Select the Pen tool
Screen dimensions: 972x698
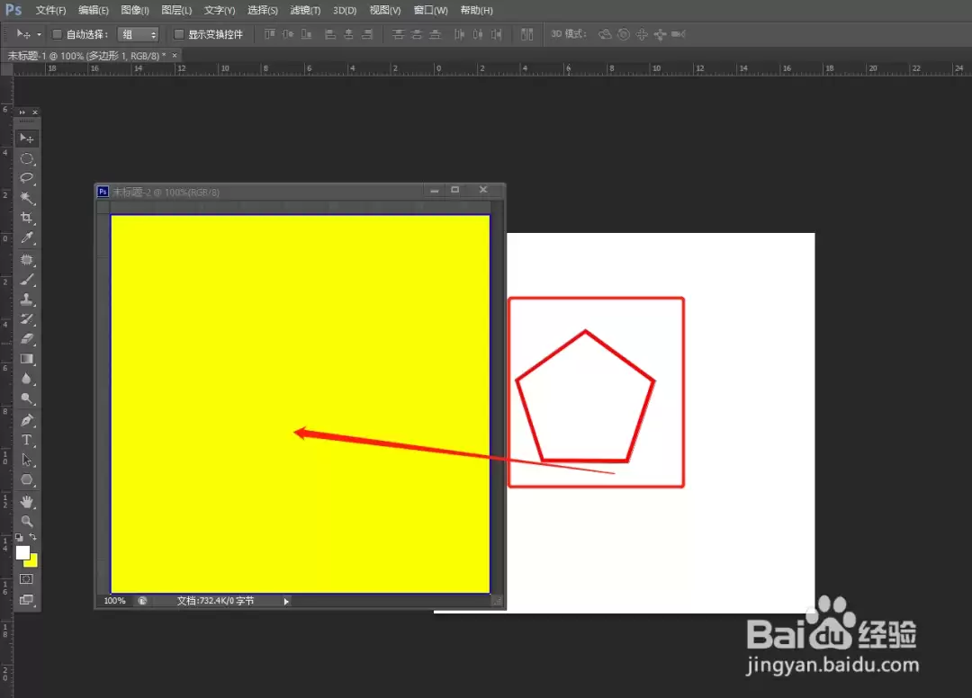(27, 420)
